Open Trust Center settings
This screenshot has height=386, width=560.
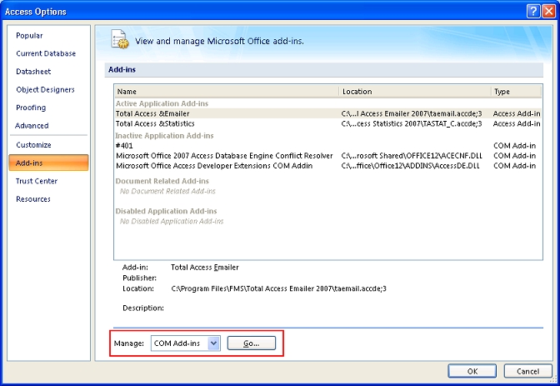[37, 181]
